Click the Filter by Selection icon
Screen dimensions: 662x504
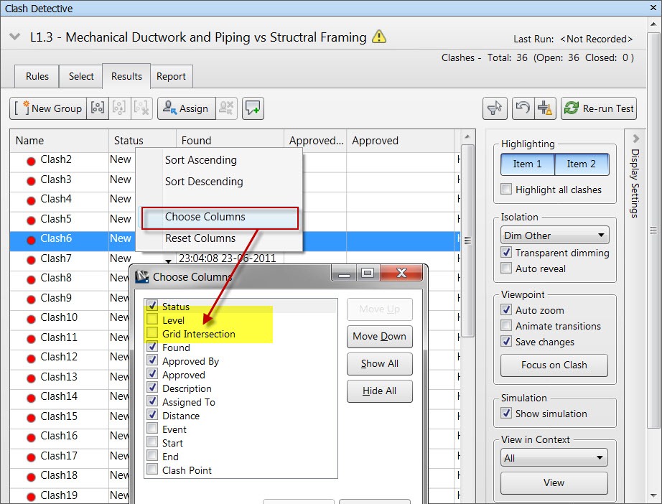[495, 108]
